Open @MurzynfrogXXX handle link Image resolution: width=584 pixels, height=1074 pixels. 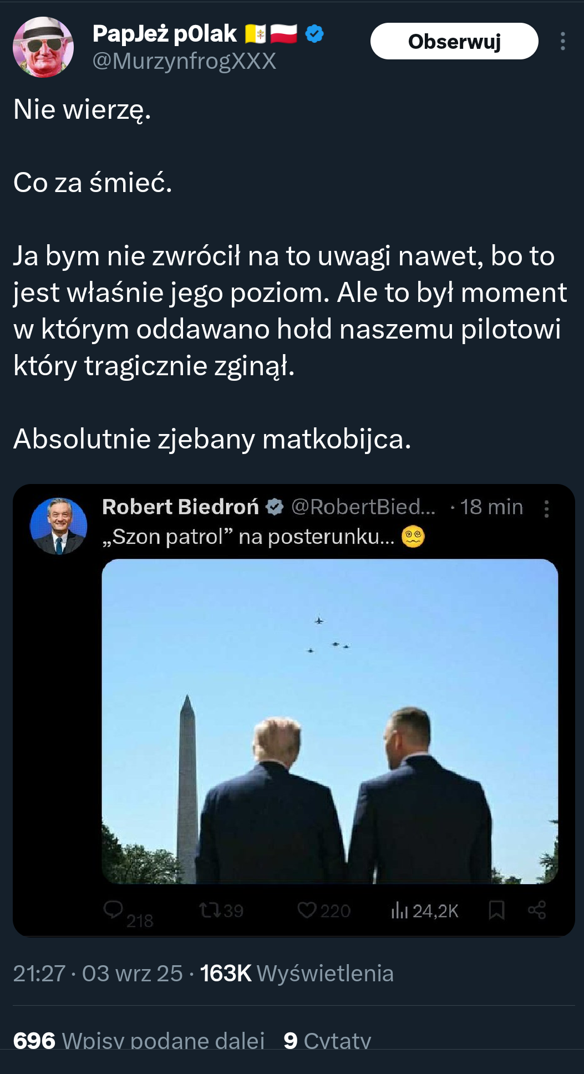(184, 61)
